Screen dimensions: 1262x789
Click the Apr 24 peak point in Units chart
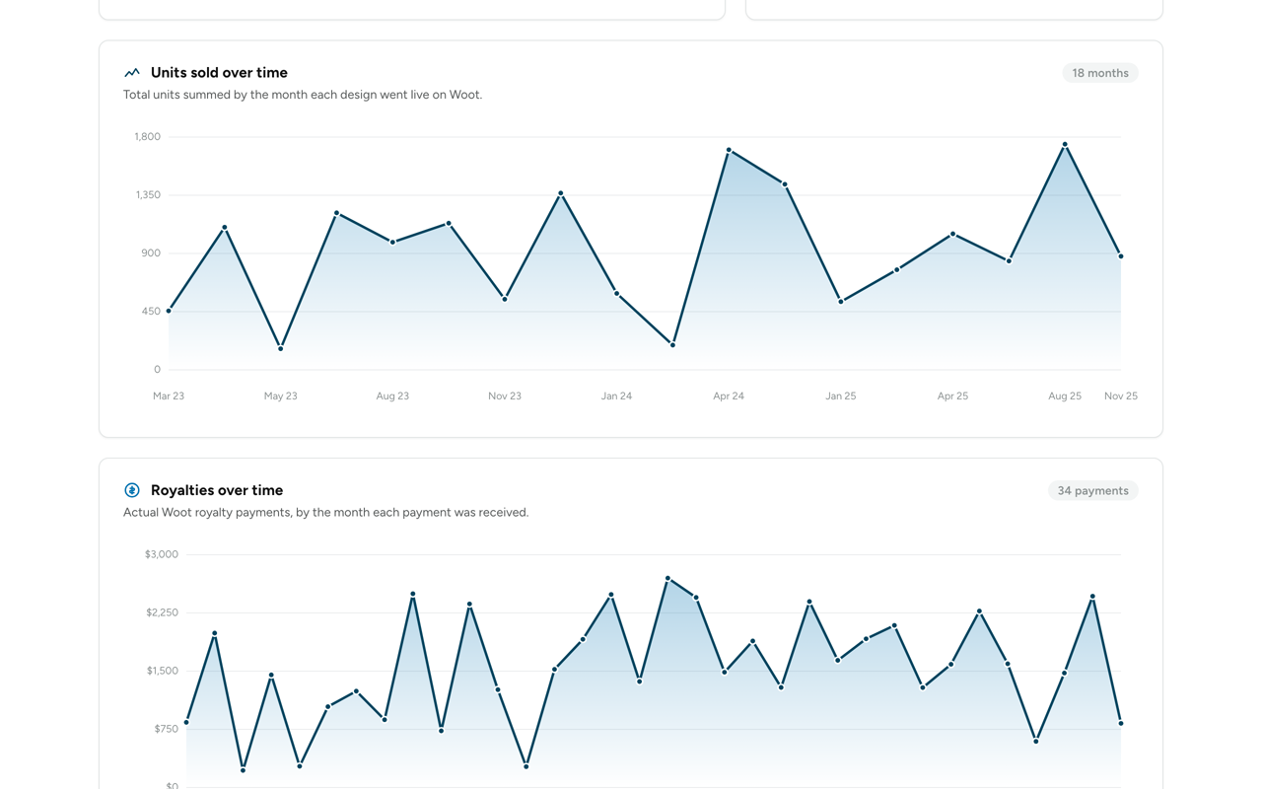click(729, 150)
